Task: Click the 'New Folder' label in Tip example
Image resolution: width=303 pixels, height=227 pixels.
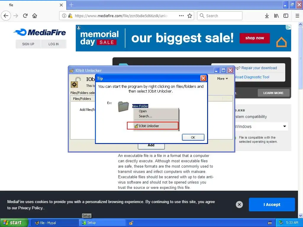Action: click(140, 106)
